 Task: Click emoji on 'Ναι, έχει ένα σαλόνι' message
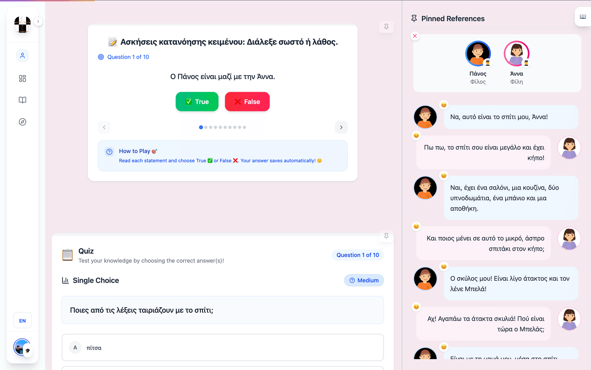tap(444, 175)
